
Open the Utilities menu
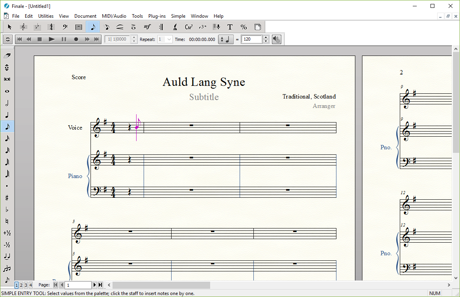pyautogui.click(x=46, y=16)
